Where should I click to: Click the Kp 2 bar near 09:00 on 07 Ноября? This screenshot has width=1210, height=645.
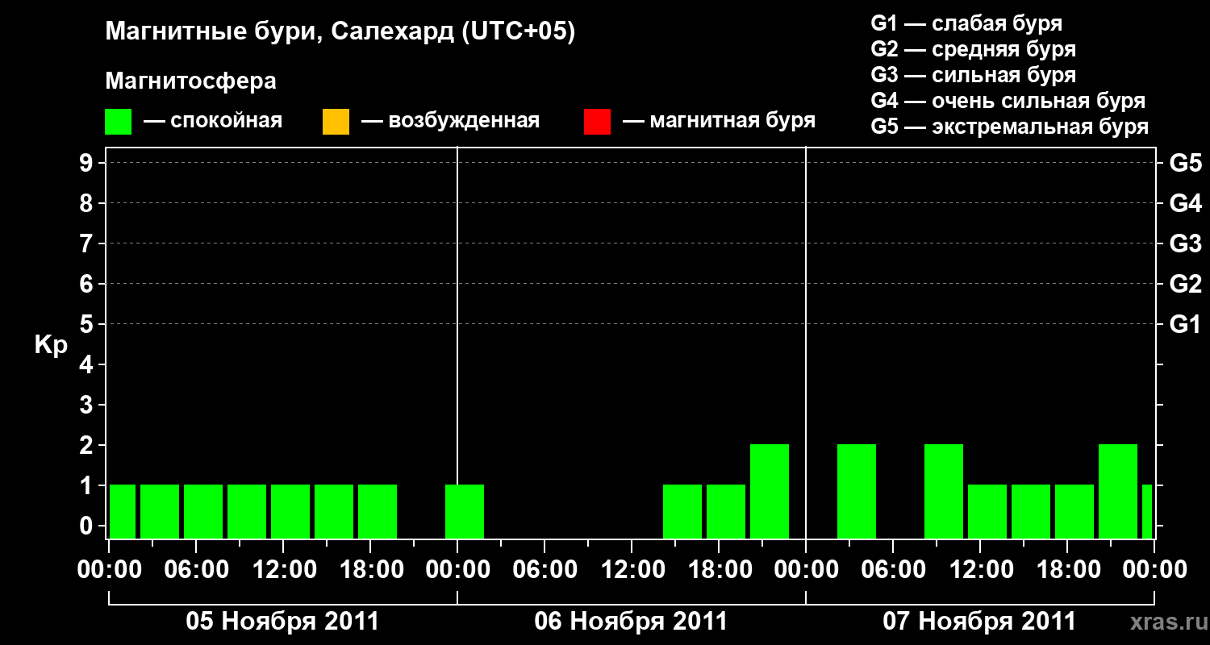pos(944,491)
